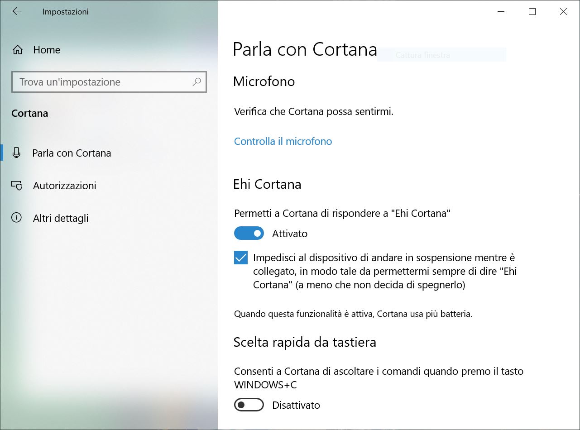Enable the WINDOWS+C keyboard shortcut toggle
Image resolution: width=580 pixels, height=430 pixels.
click(x=249, y=405)
